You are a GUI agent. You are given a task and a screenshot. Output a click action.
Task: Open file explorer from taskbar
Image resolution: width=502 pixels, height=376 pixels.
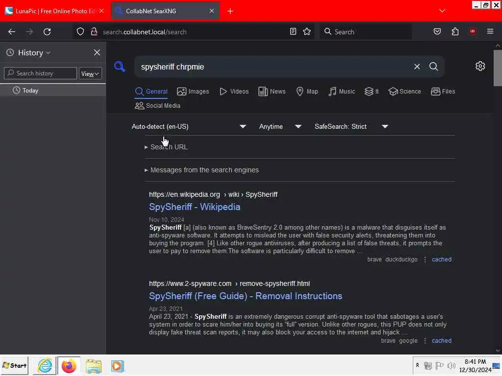[x=93, y=366]
